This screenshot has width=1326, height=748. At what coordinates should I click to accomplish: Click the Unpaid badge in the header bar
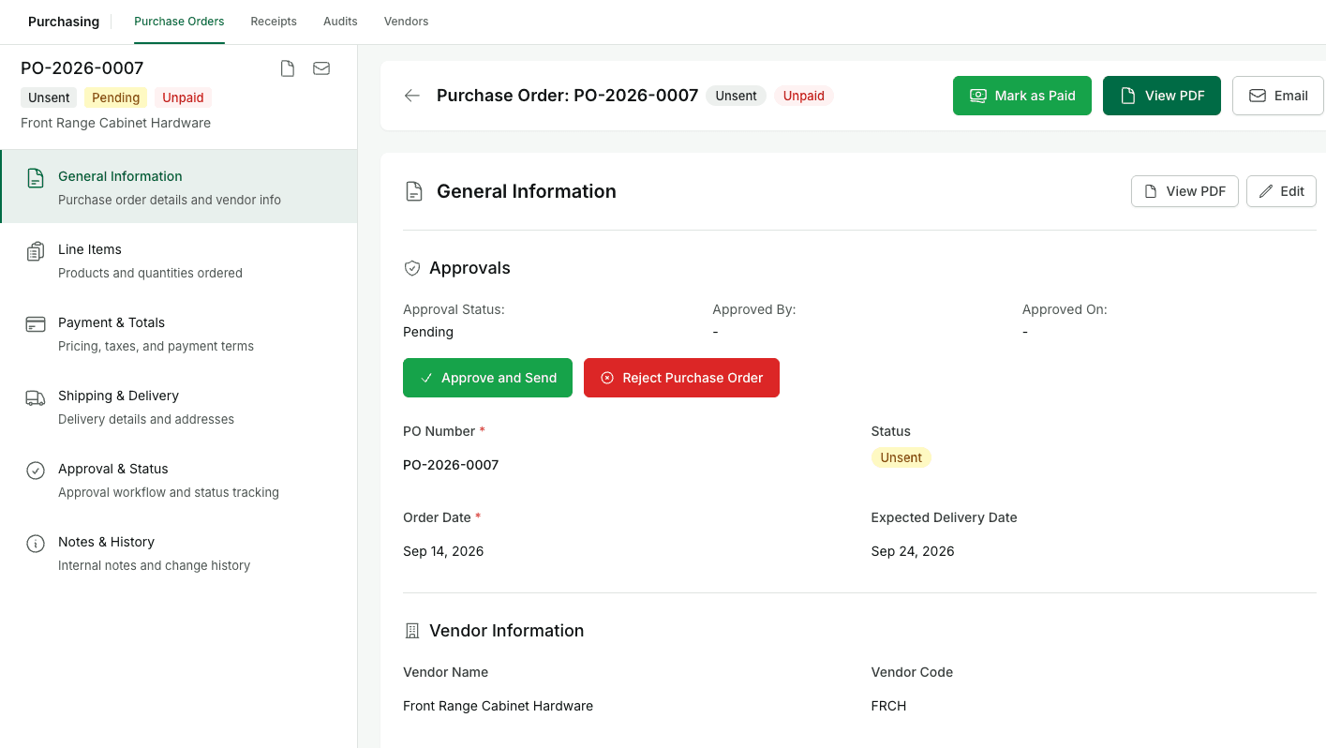804,96
